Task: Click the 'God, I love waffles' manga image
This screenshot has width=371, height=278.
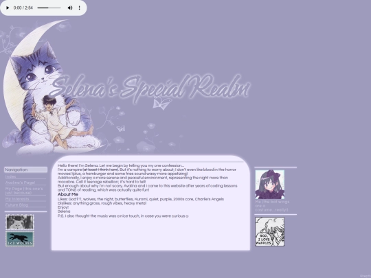Action: [x=270, y=232]
